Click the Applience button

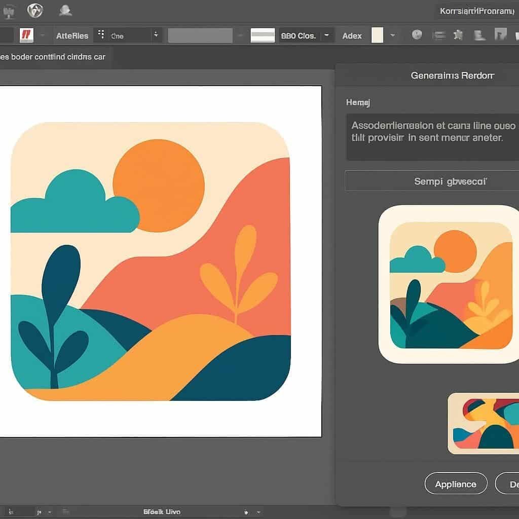456,484
